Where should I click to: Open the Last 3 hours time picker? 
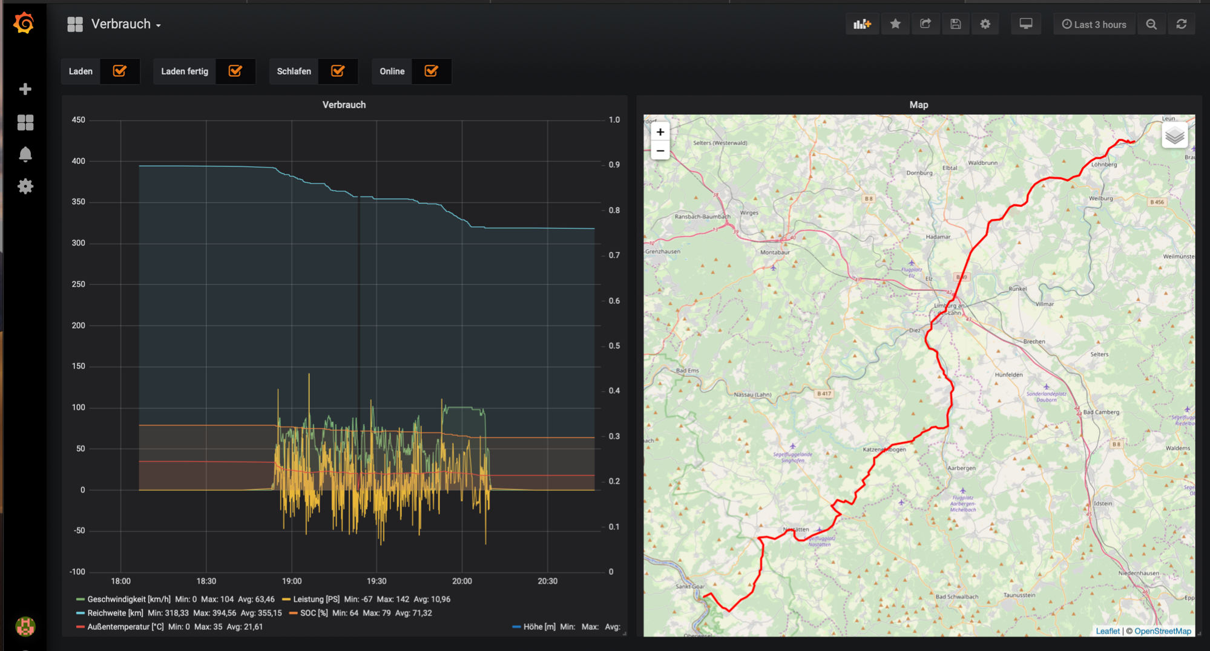pos(1094,24)
